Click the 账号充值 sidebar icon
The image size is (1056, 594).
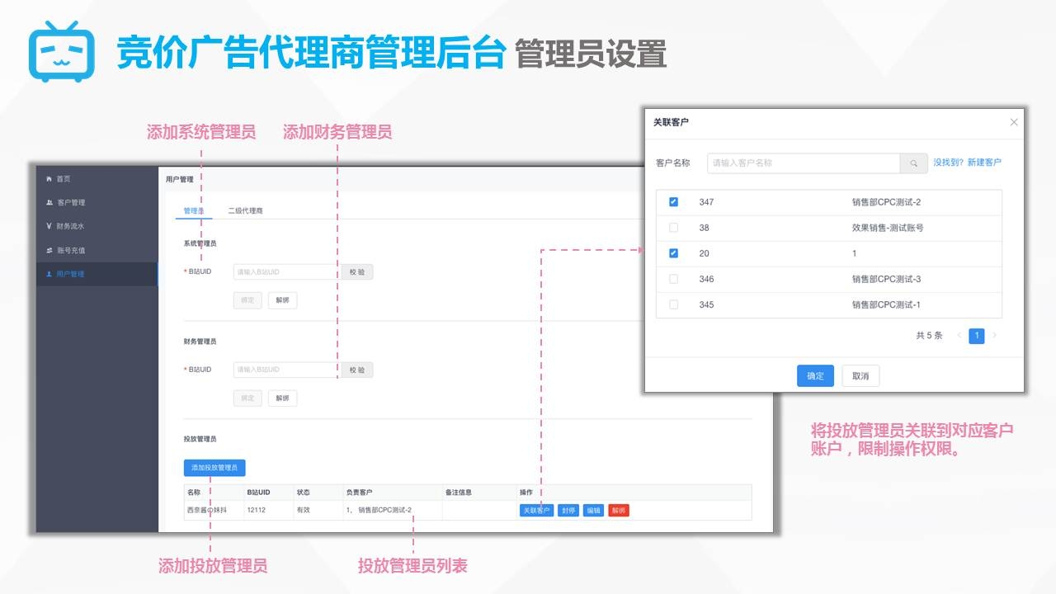point(49,250)
